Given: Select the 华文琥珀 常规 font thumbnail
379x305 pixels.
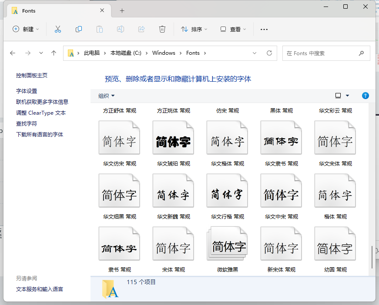Looking at the screenshot, I should pos(173,138).
